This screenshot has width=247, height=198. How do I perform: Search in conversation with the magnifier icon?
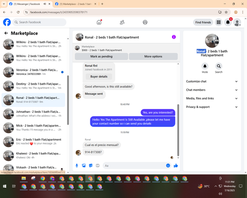point(218,66)
